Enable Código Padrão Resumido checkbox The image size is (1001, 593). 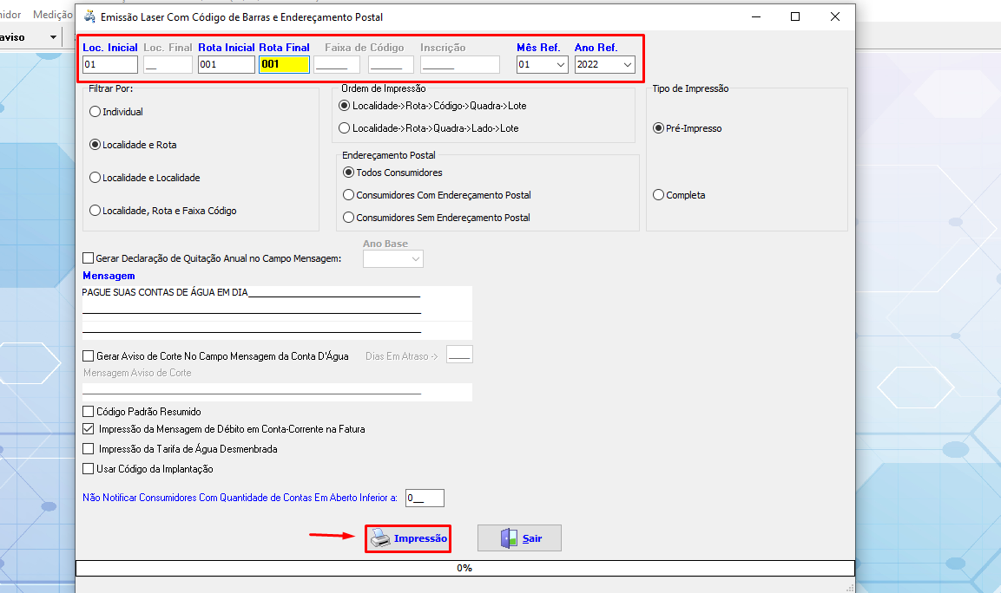88,412
